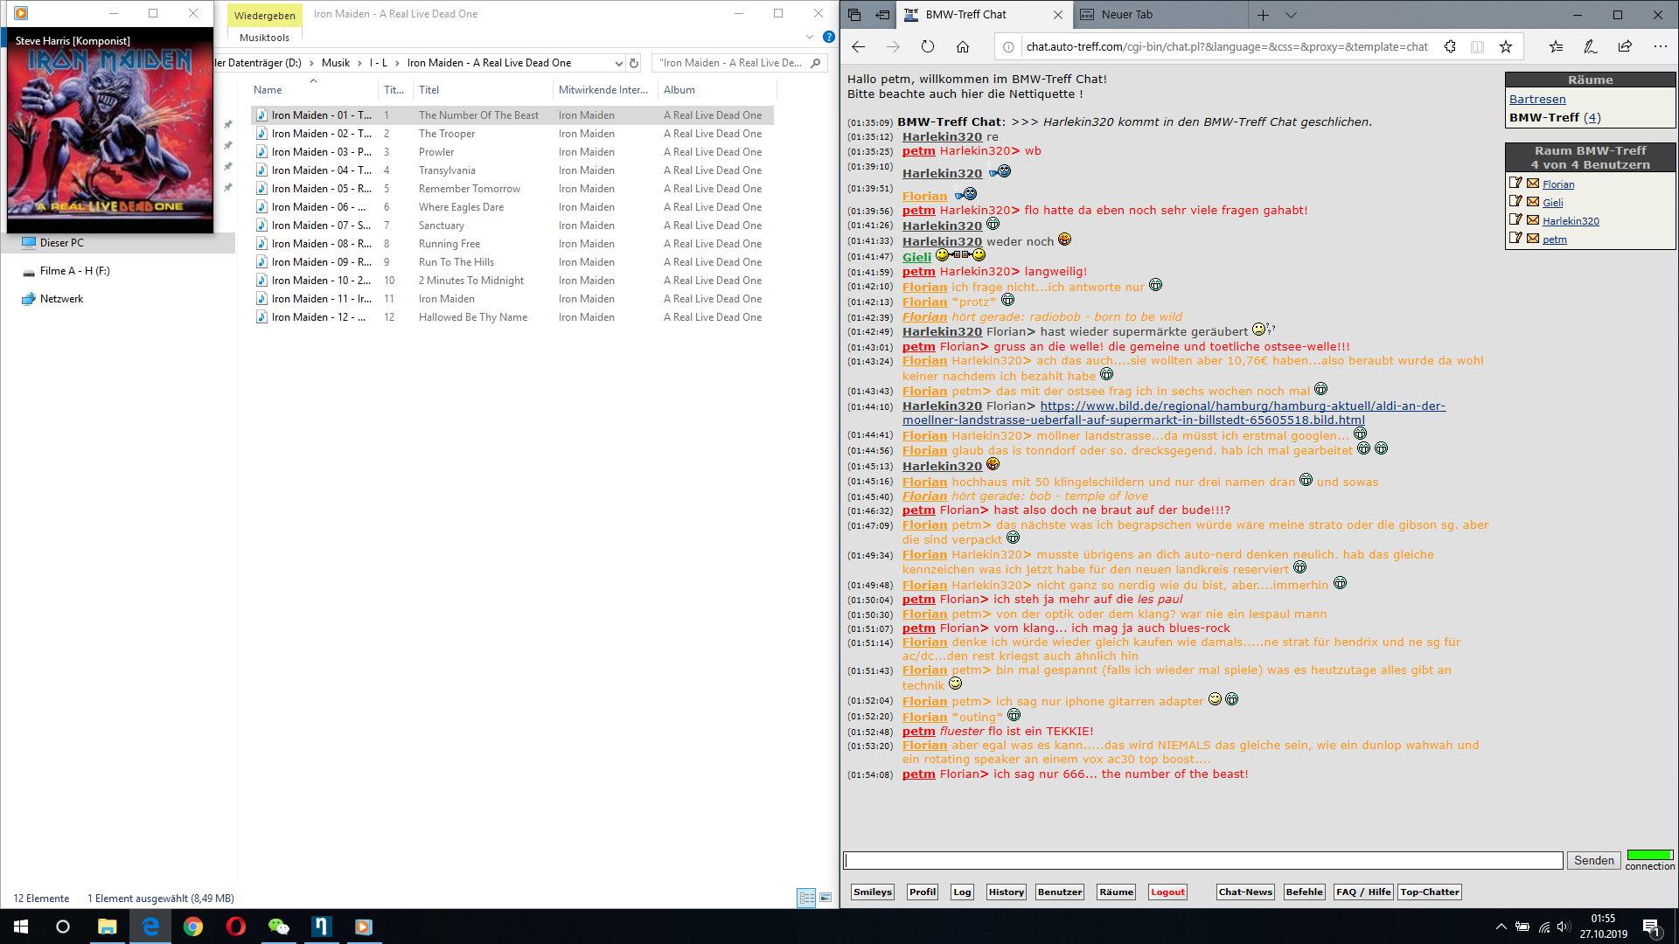
Task: Open the Smileys chat button
Action: pyautogui.click(x=872, y=892)
